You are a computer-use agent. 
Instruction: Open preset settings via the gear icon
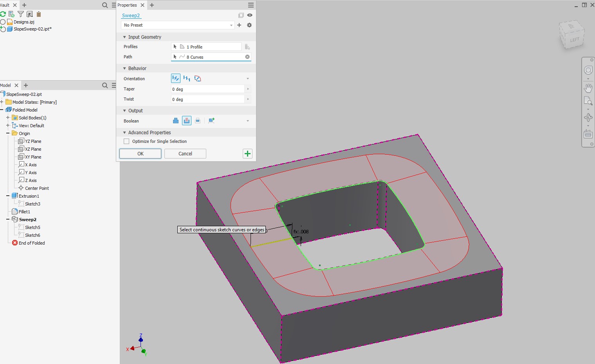point(249,25)
